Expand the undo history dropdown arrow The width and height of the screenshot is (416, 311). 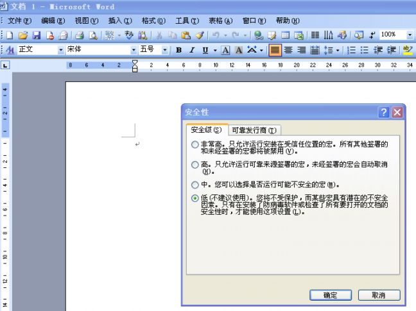tap(225, 35)
